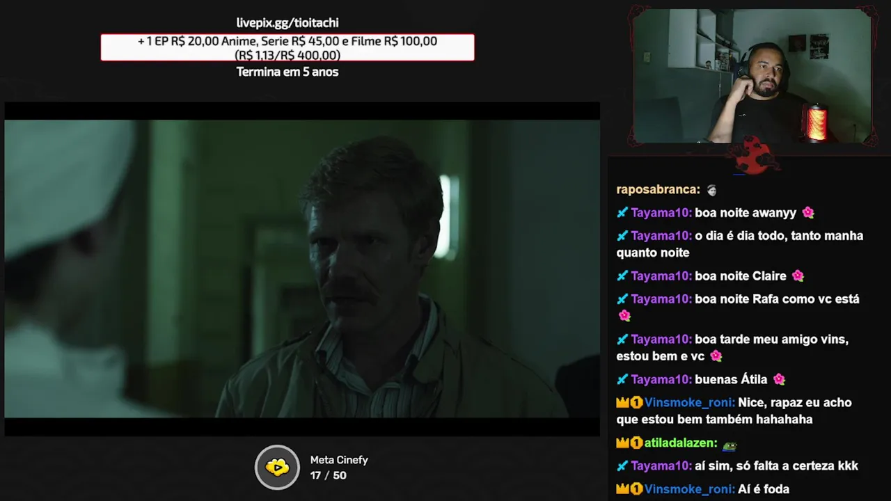This screenshot has width=891, height=501.
Task: Click sword badge beside 'boa noite Claire' message
Action: tap(622, 276)
